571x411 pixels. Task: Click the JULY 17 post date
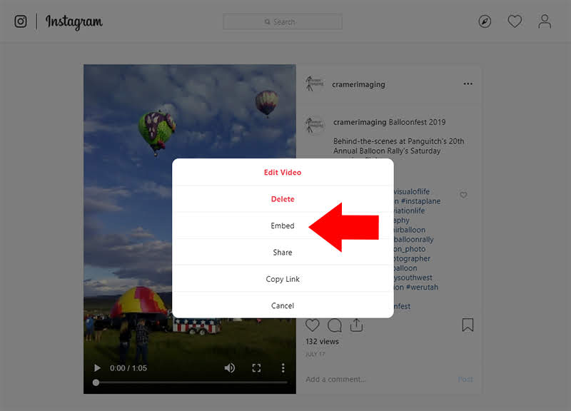[315, 354]
